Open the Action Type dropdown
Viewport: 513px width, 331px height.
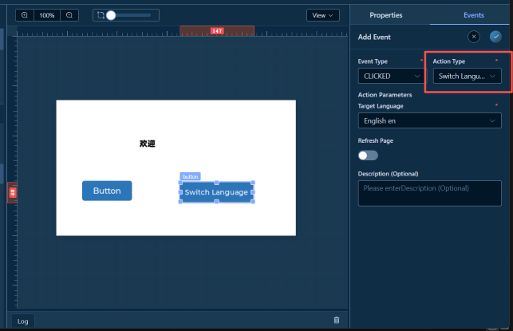[x=466, y=76]
